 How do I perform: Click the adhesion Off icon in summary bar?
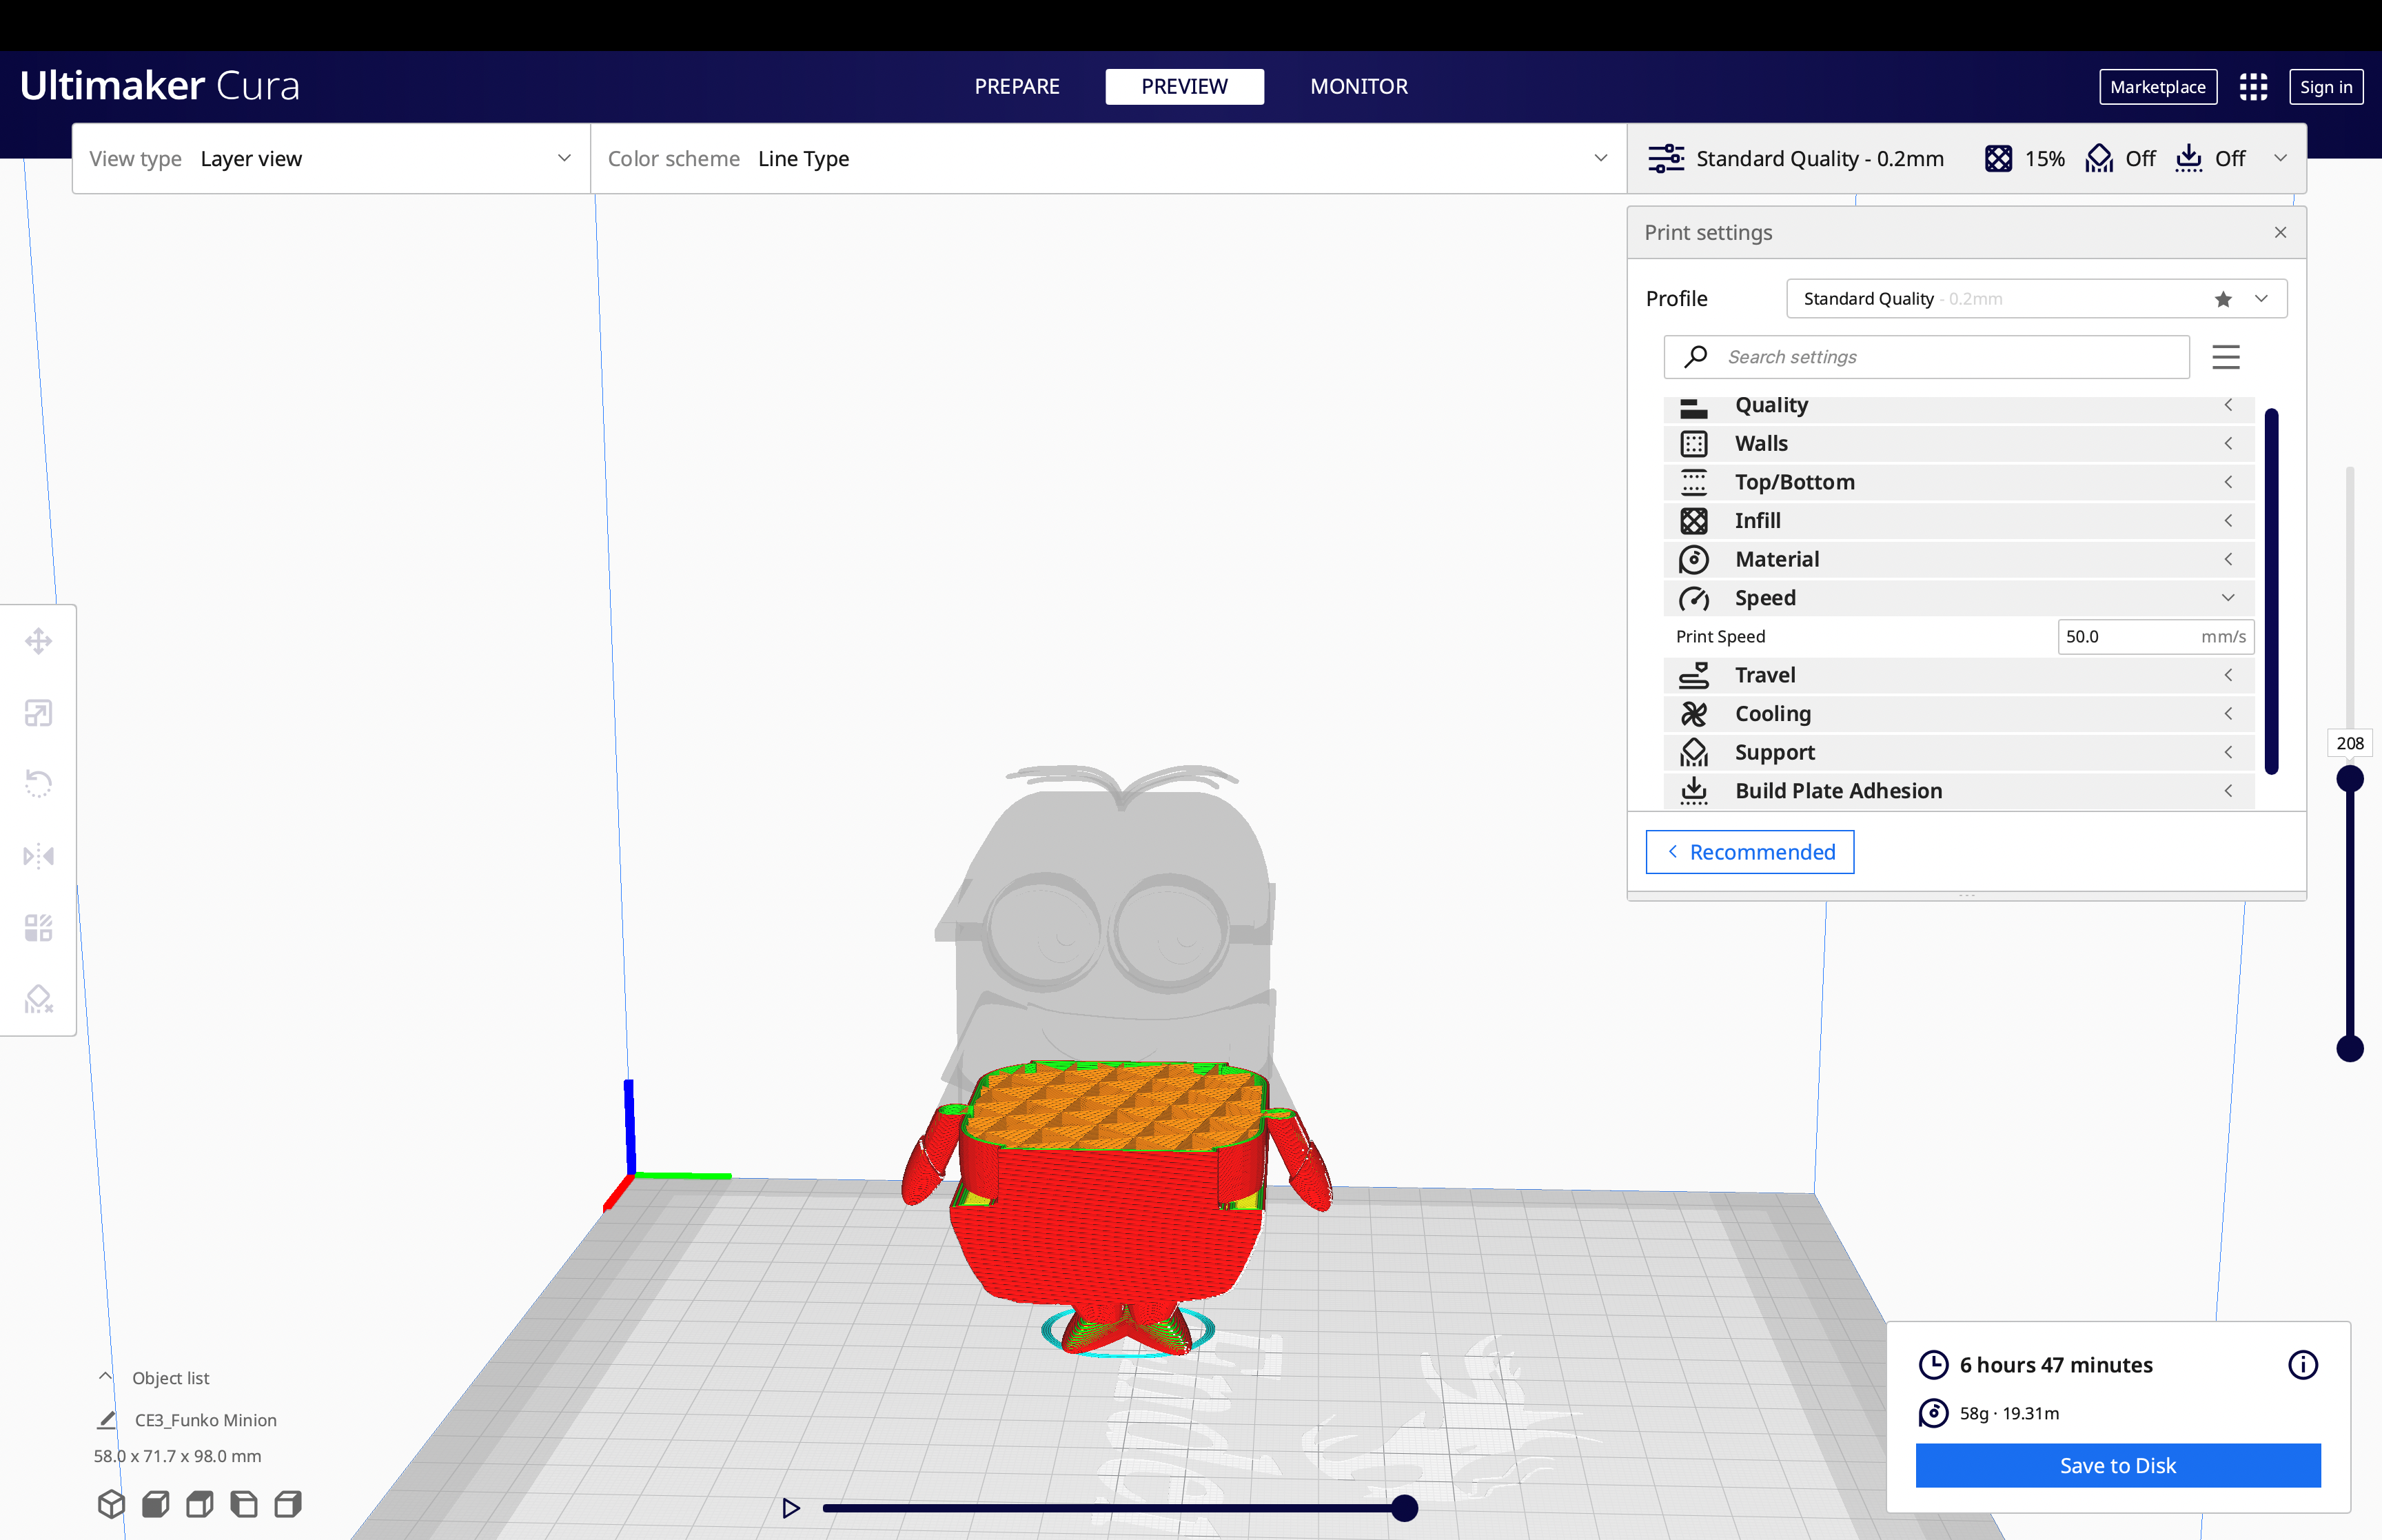(x=2189, y=158)
